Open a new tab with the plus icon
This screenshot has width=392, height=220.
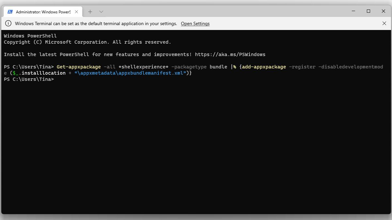pos(90,12)
